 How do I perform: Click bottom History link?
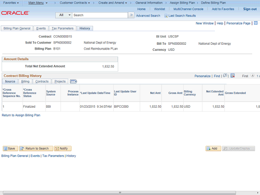coord(71,156)
